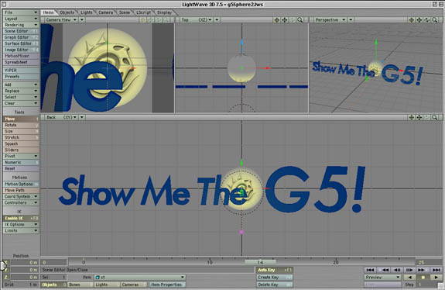The width and height of the screenshot is (445, 290).
Task: Click the move icon in the Perspective viewport
Action: 419,20
